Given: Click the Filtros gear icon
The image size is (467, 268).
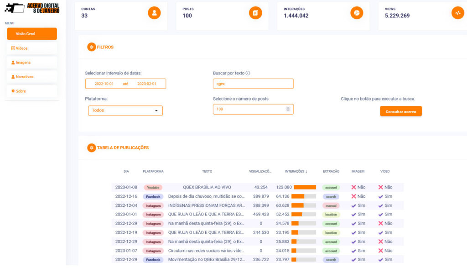Looking at the screenshot, I should click(x=91, y=47).
